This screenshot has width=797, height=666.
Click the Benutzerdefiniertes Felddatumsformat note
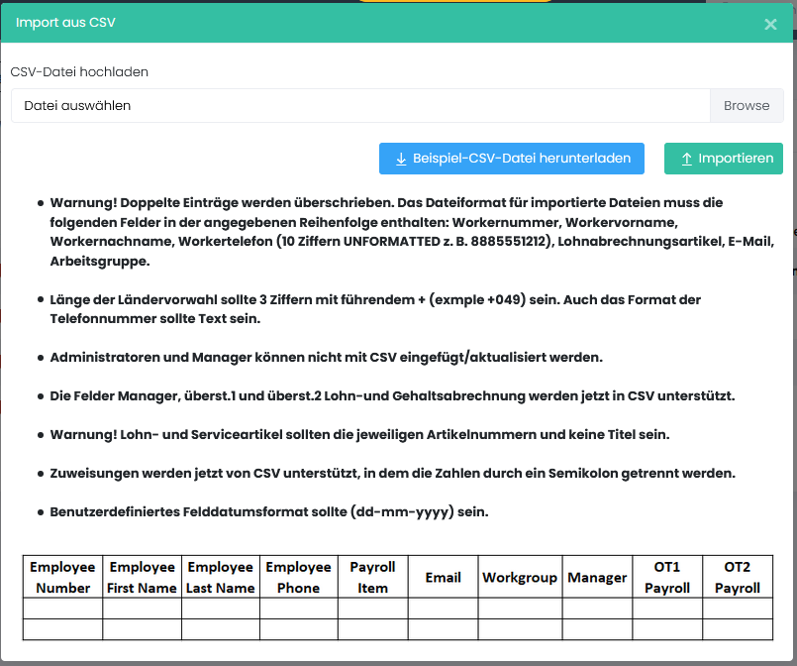[269, 512]
